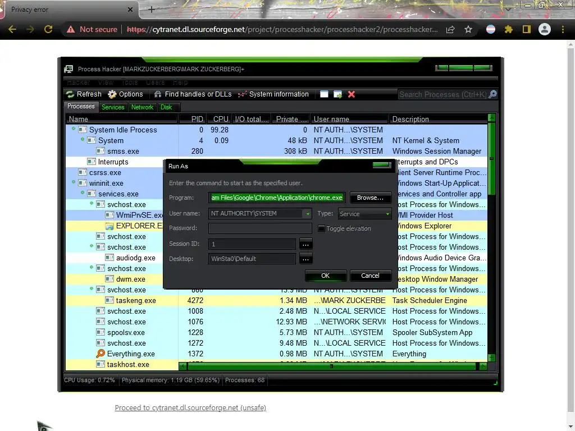Viewport: 575px width, 431px height.
Task: Open the share page icon in address bar
Action: (450, 29)
